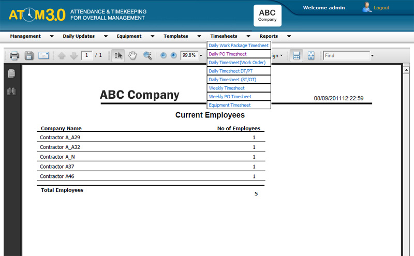Image resolution: width=414 pixels, height=256 pixels.
Task: Click the document scrollbar up arrow
Action: pos(406,70)
